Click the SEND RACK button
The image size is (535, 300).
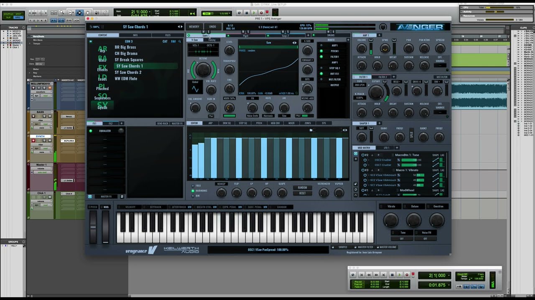pos(163,123)
